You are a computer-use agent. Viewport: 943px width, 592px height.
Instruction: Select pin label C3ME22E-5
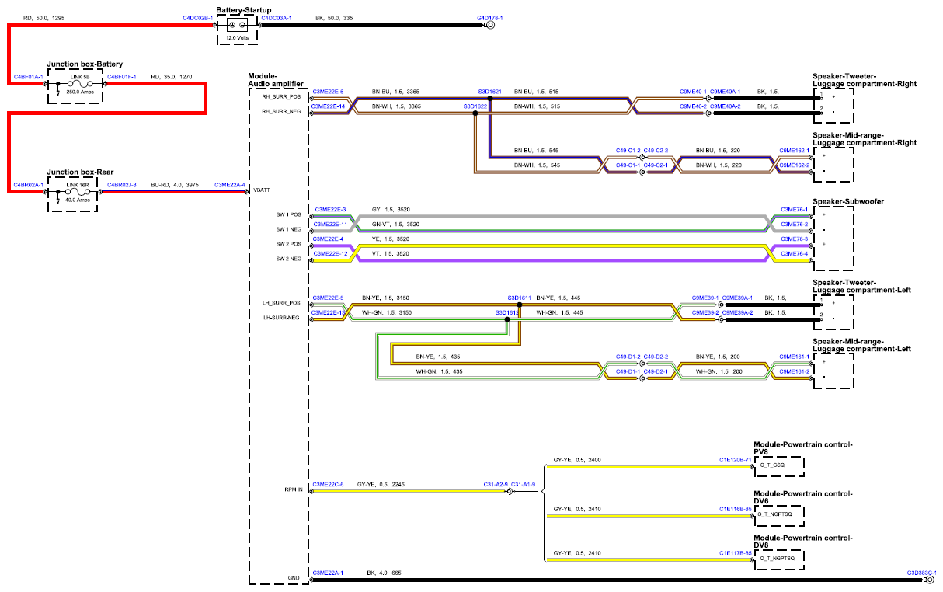[328, 298]
